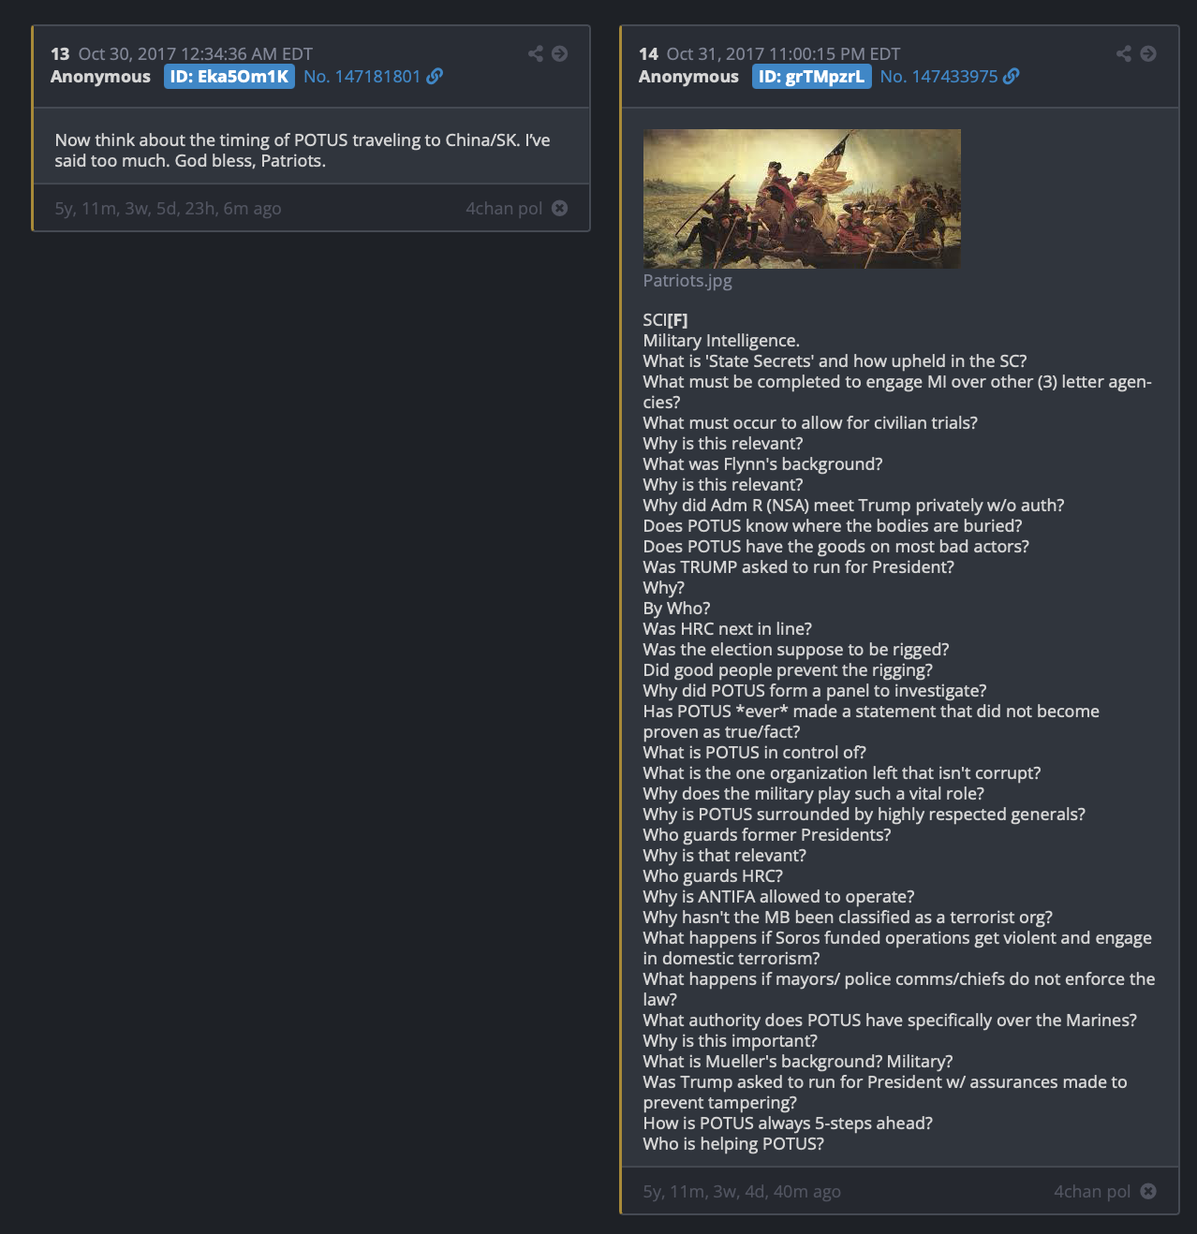Select the ID: grTMpzrL badge
This screenshot has width=1197, height=1234.
click(811, 76)
